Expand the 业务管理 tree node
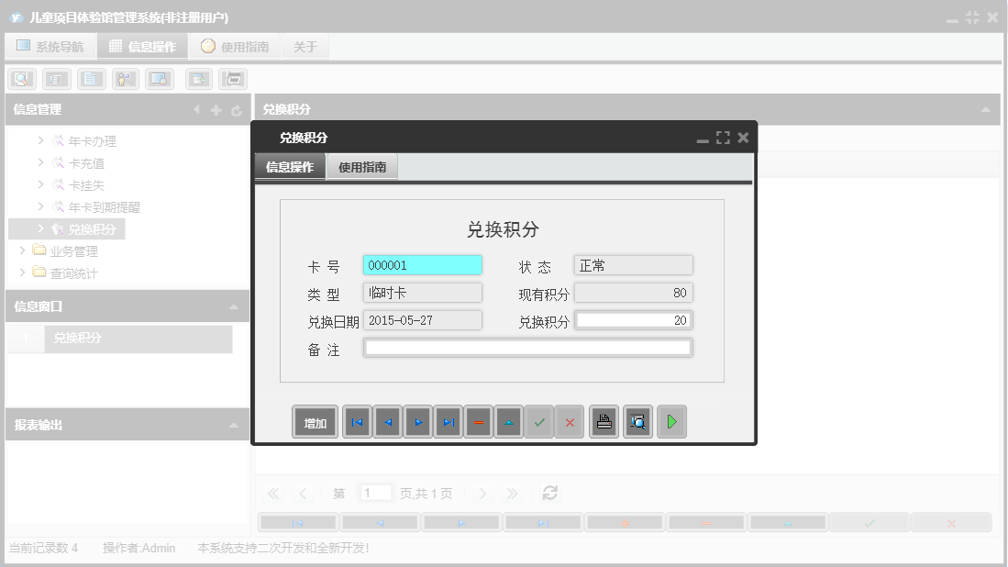 [22, 250]
